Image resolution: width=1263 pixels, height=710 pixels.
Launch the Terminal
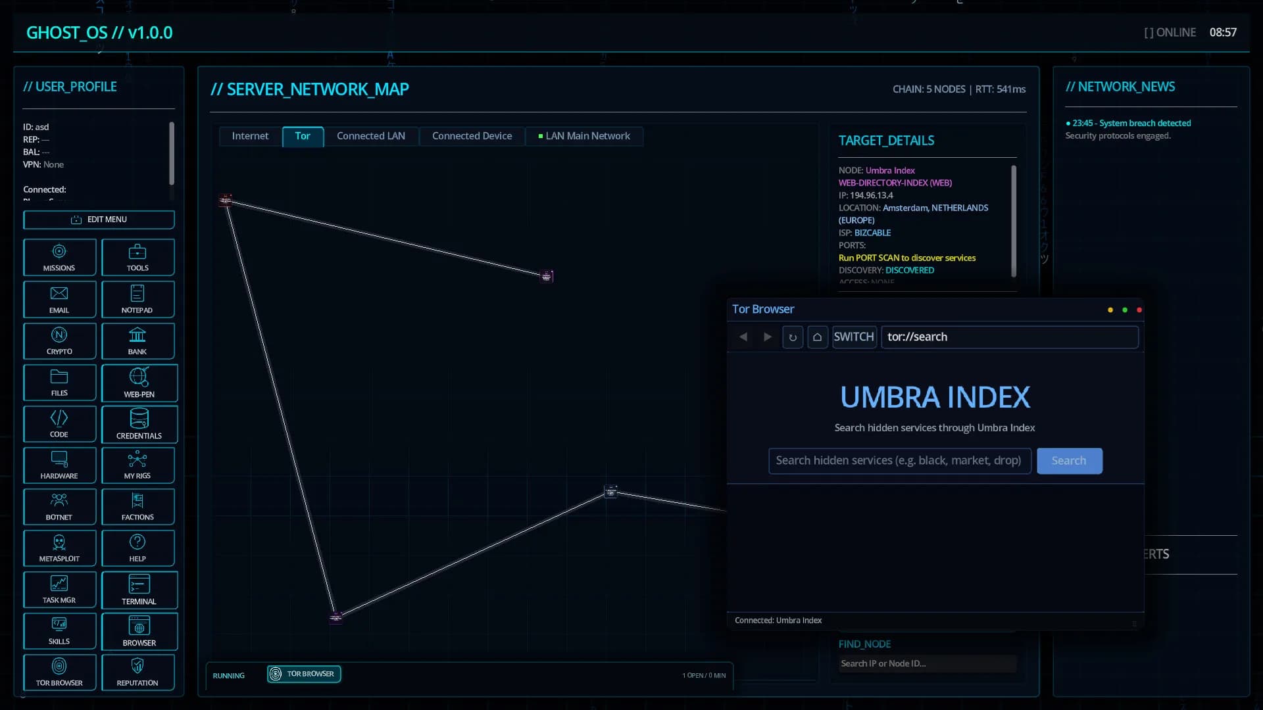pos(139,590)
